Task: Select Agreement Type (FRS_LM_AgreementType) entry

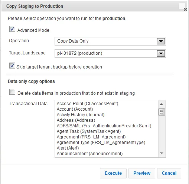Action: (x=101, y=143)
